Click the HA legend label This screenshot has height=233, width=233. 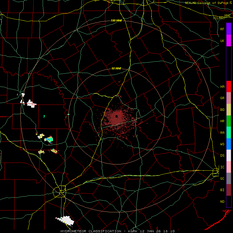(222, 86)
